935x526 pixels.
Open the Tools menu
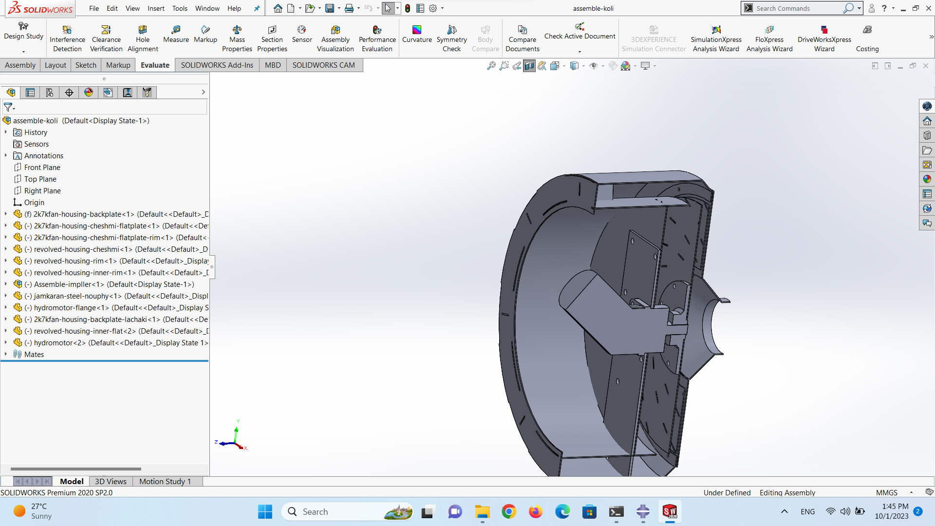click(180, 8)
